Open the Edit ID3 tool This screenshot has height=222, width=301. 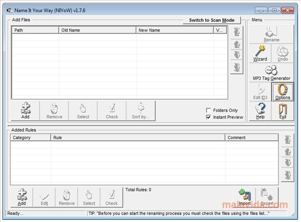[260, 92]
